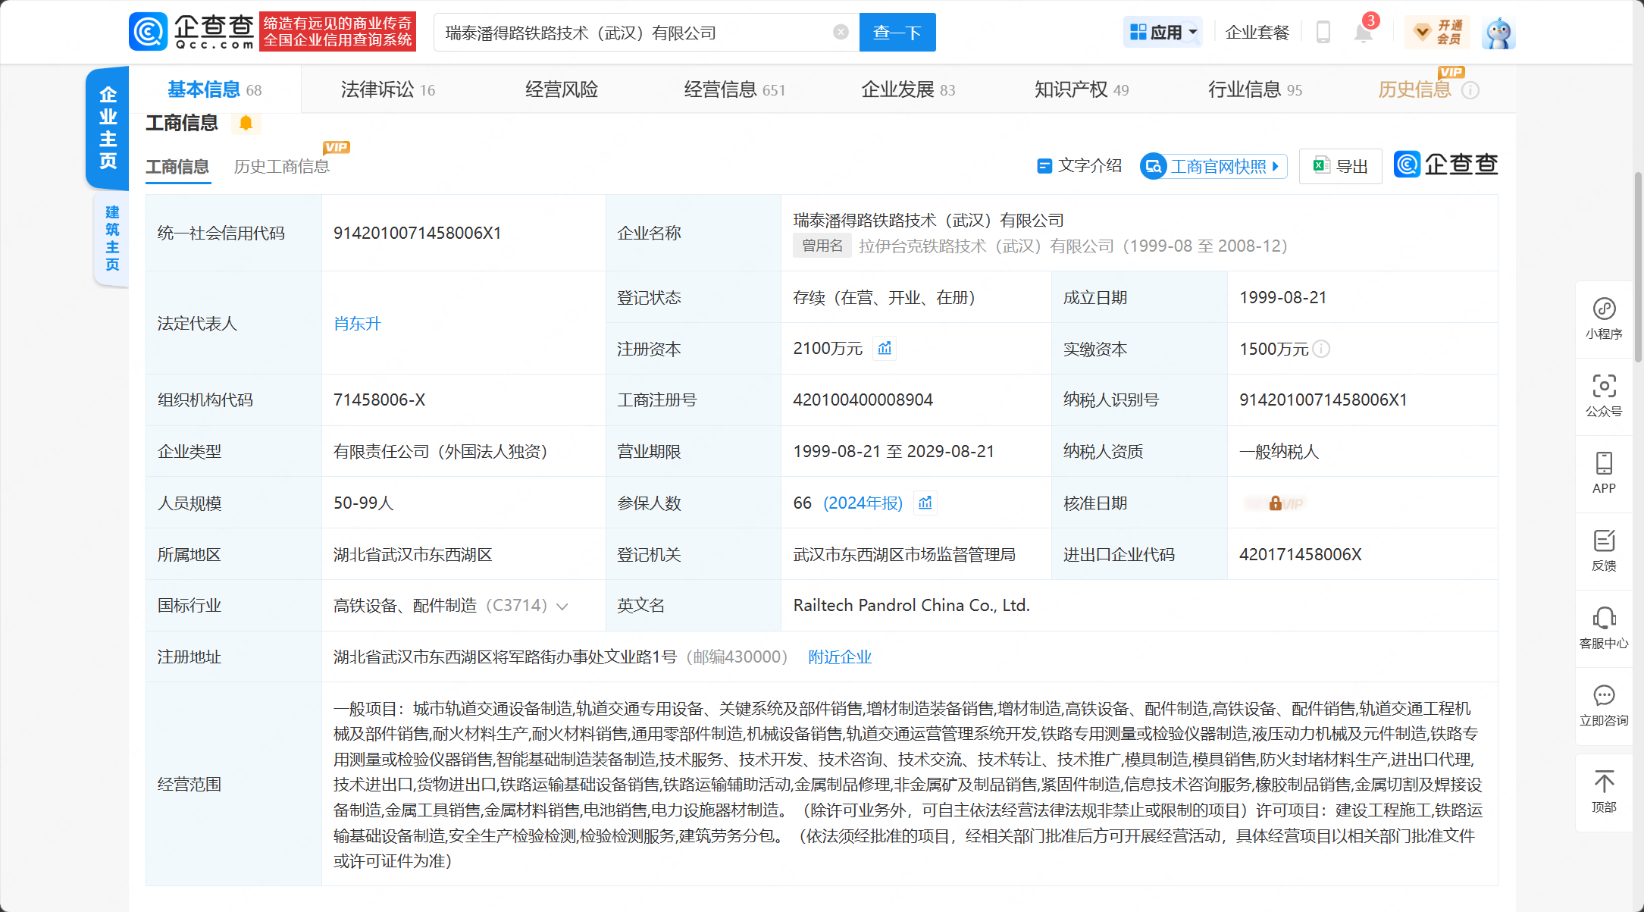Expand the 应用 dropdown menu

click(x=1163, y=33)
